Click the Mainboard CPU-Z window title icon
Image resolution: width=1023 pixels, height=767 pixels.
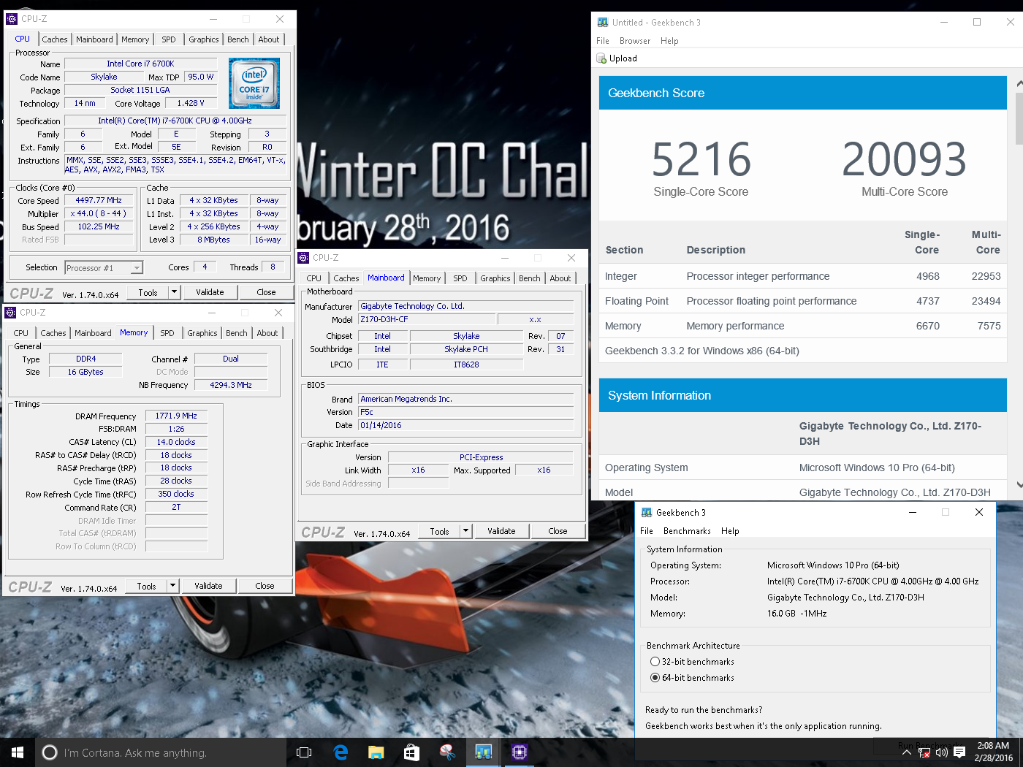pos(303,258)
